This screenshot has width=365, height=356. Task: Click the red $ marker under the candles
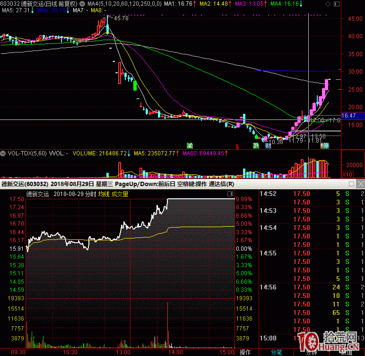tap(237, 147)
